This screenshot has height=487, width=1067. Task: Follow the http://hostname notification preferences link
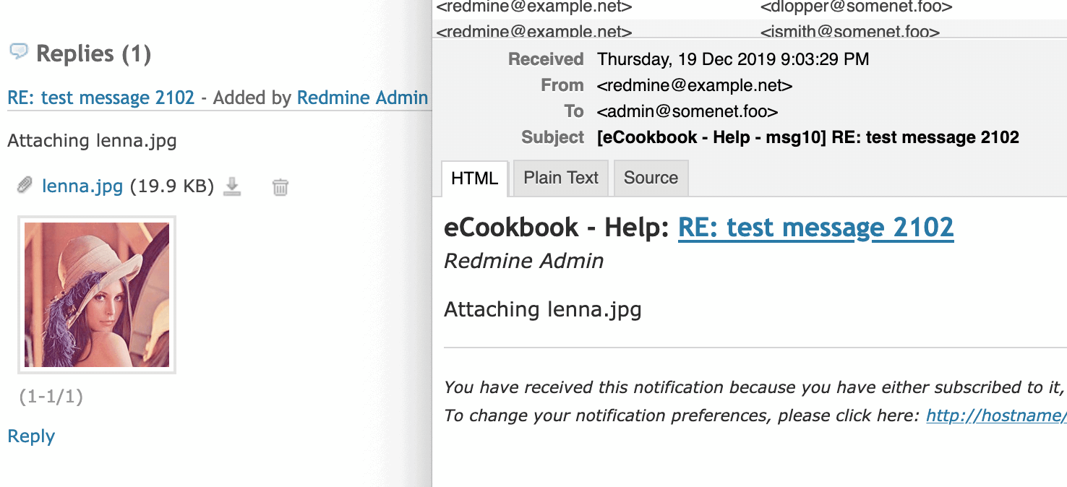[996, 416]
